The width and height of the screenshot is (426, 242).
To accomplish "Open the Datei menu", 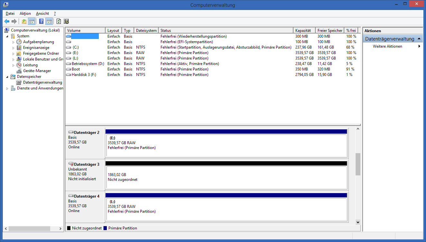I will [10, 14].
